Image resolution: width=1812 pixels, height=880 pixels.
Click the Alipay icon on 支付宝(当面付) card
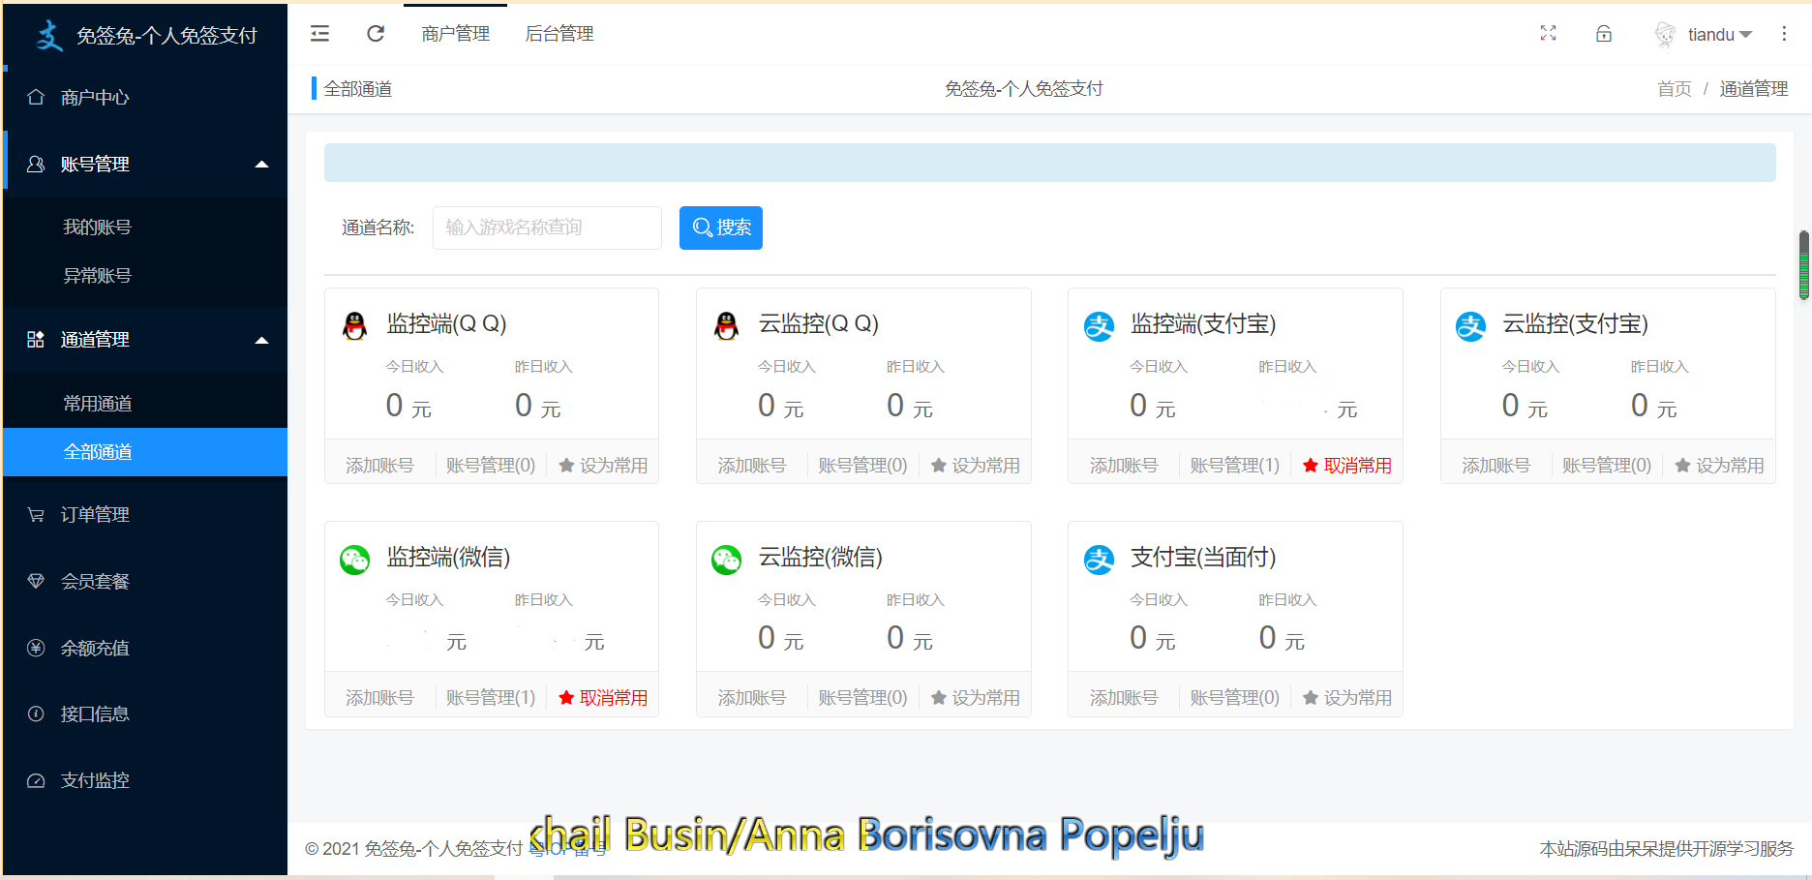click(1099, 559)
